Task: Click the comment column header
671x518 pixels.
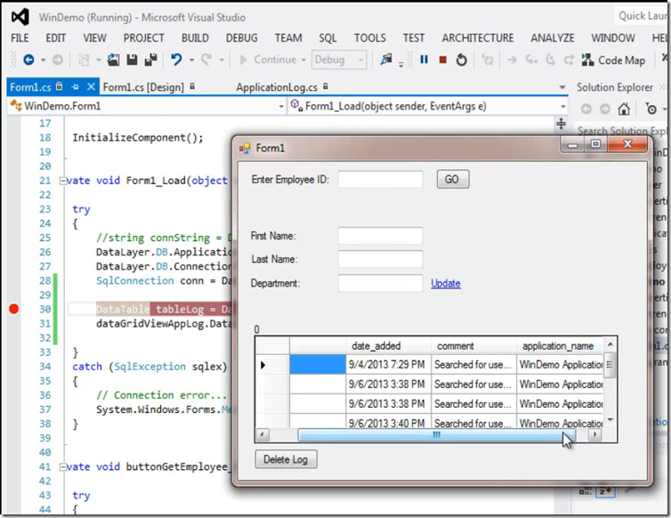Action: coord(473,345)
